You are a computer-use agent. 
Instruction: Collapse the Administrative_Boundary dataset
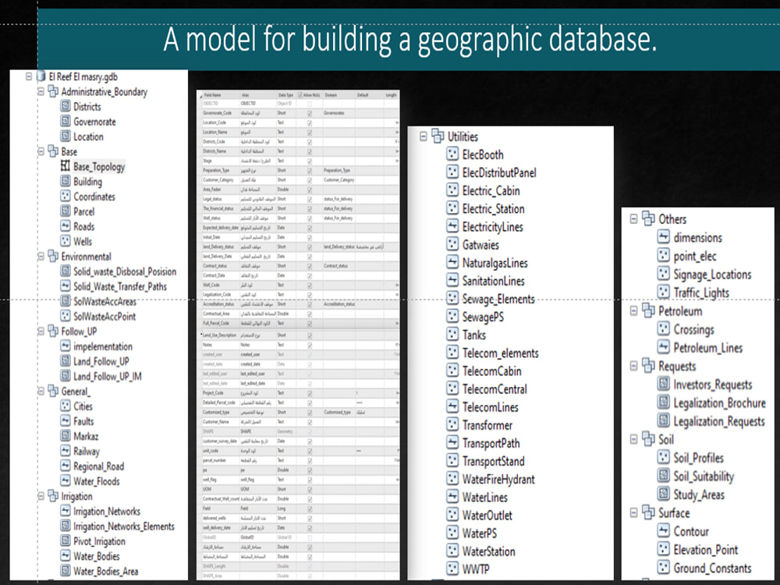click(41, 91)
